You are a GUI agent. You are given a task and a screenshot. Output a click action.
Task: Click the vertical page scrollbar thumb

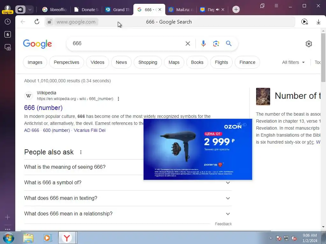pos(323,58)
